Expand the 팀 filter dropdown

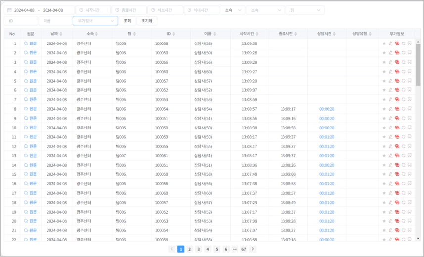(x=305, y=10)
